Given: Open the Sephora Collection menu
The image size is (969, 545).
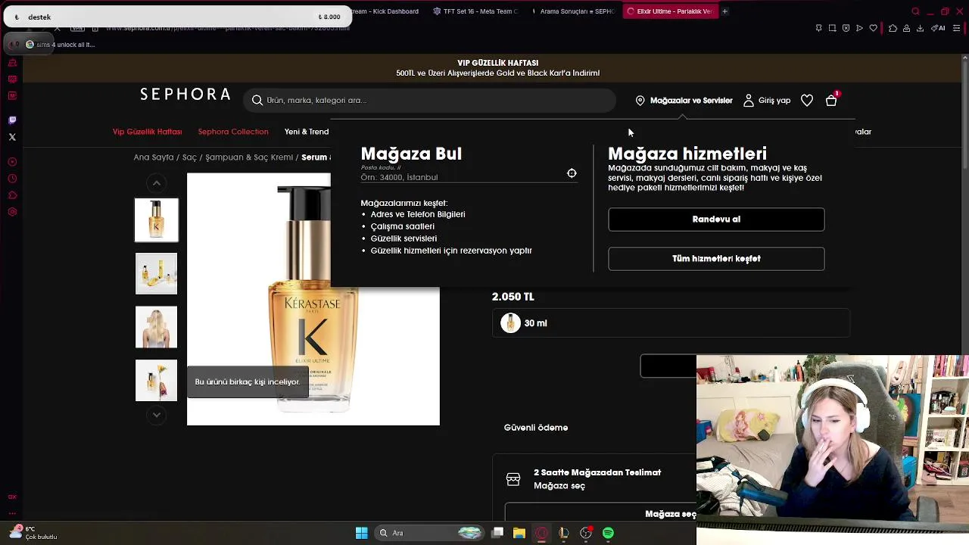Looking at the screenshot, I should coord(233,132).
